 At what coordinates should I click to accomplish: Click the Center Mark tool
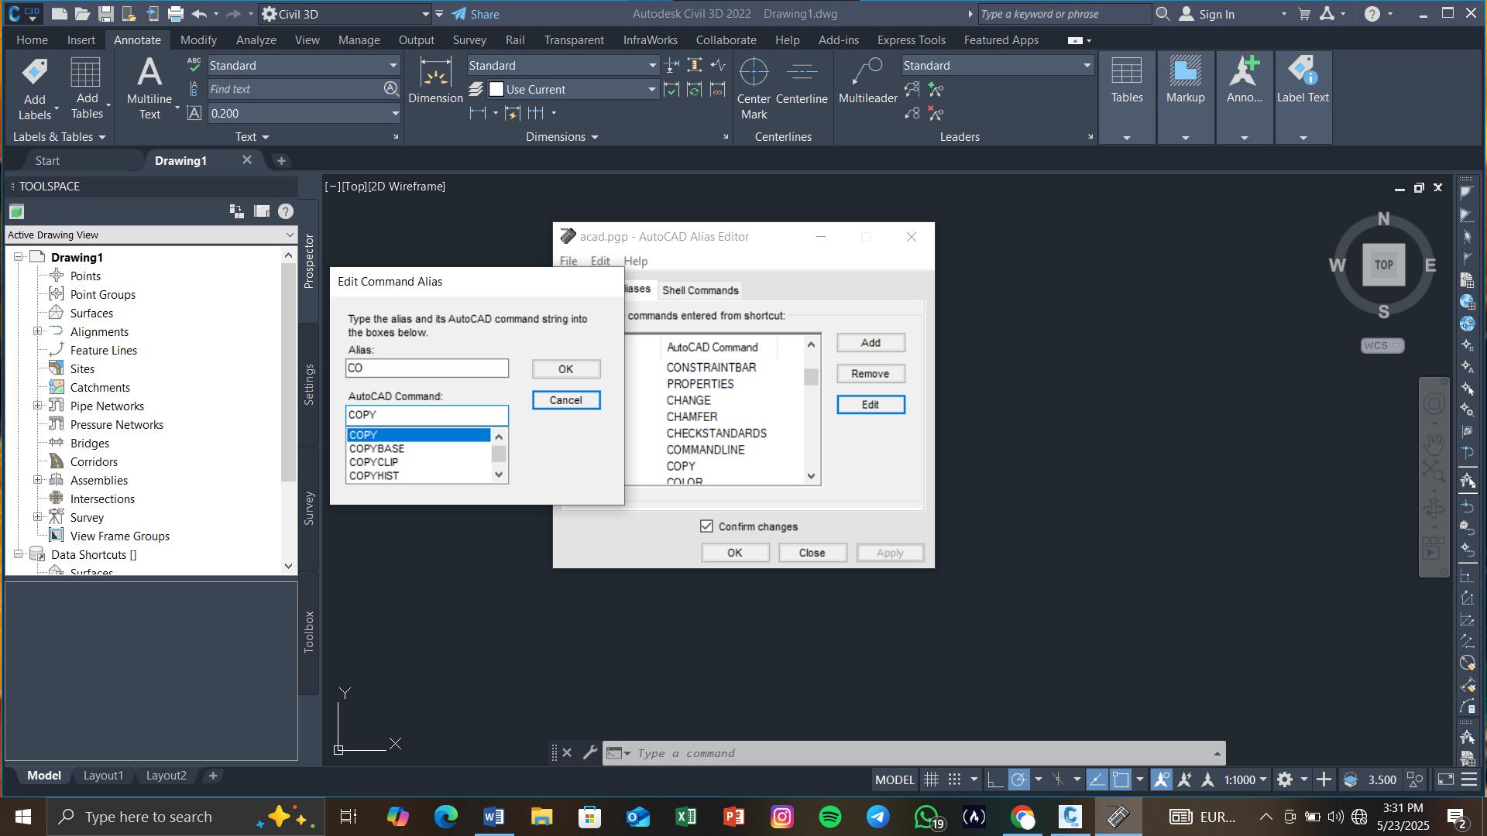pyautogui.click(x=753, y=88)
